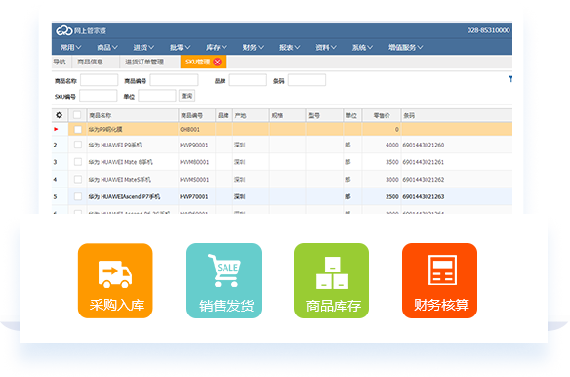Image resolution: width=570 pixels, height=377 pixels.
Task: Tick the select-all checkbox in table header
Action: click(77, 115)
